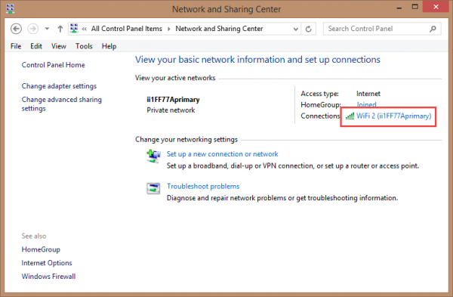Viewport: 453px width, 297px height.
Task: Refresh the Network and Sharing Center page
Action: click(309, 29)
